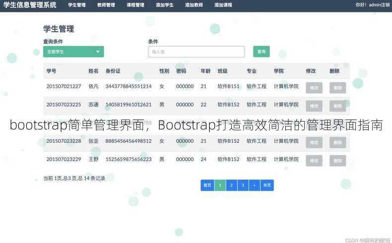Viewport: 392px width, 243px height.
Task: Click the 班级 column header
Action: point(222,71)
